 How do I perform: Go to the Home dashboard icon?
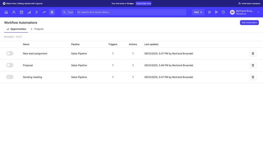coord(6,12)
